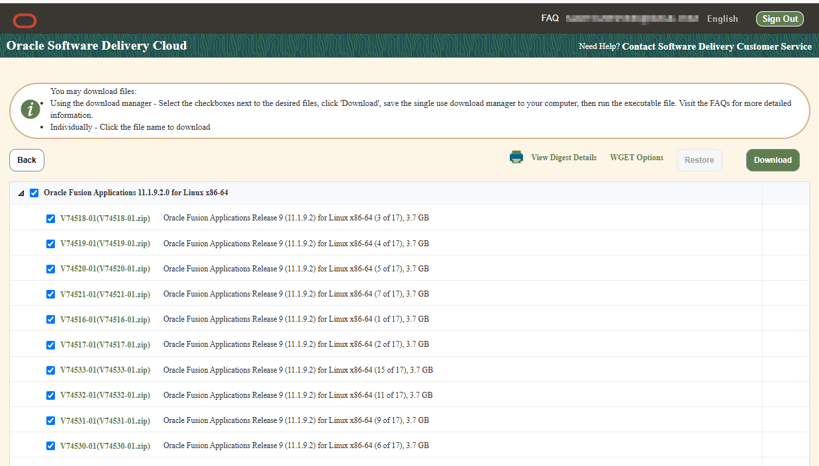Viewport: 819px width, 466px height.
Task: Toggle the V74533-01 file checkbox
Action: 51,371
